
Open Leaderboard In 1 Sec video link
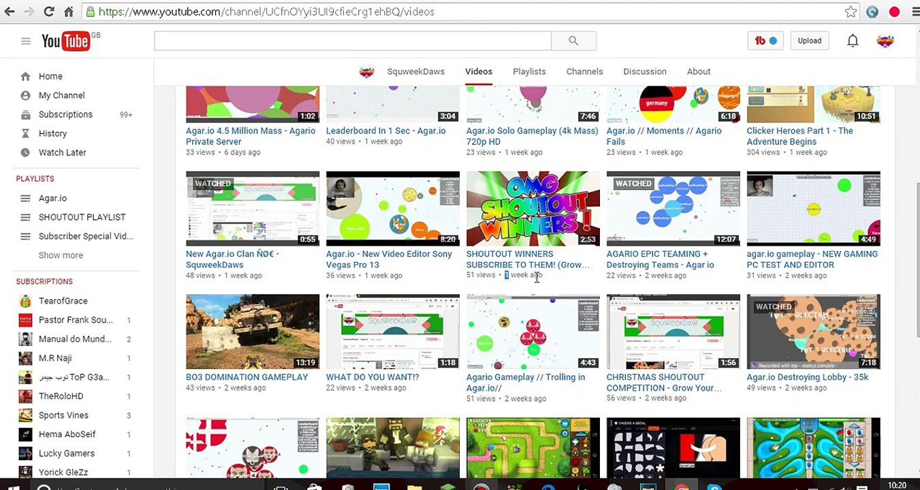click(x=385, y=131)
